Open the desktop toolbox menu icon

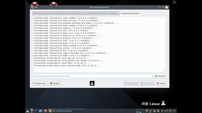pos(175,2)
